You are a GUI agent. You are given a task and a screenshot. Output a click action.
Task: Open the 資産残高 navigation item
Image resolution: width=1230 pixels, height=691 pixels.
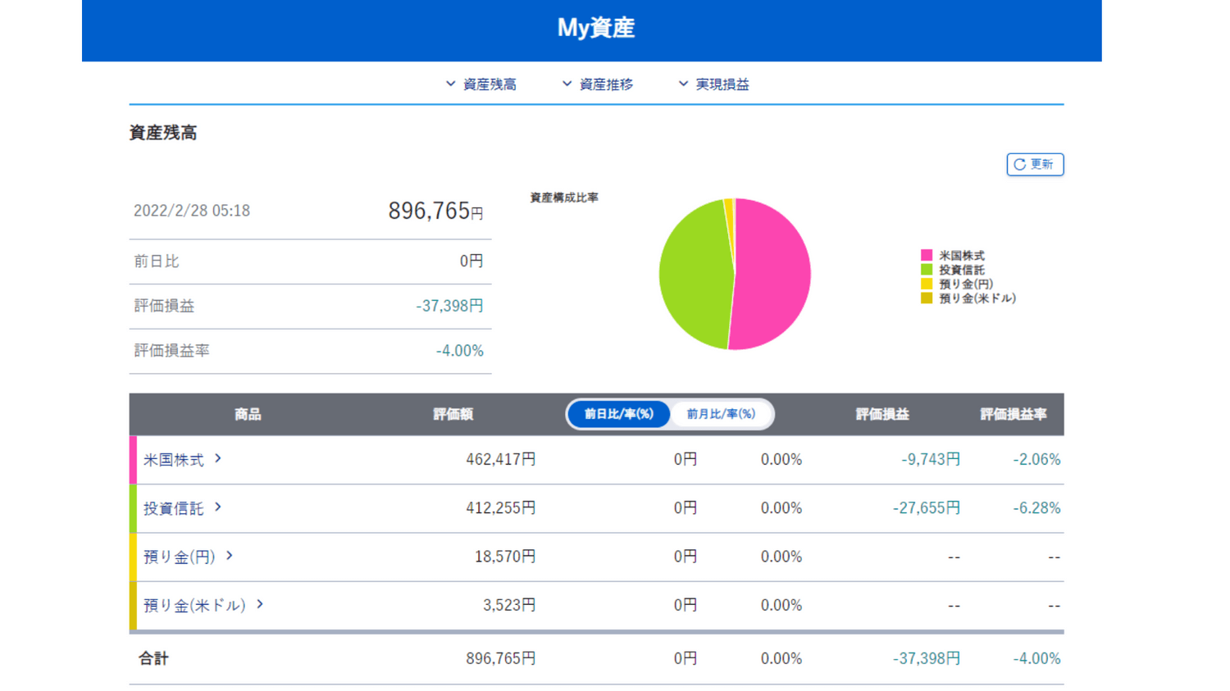coord(490,84)
